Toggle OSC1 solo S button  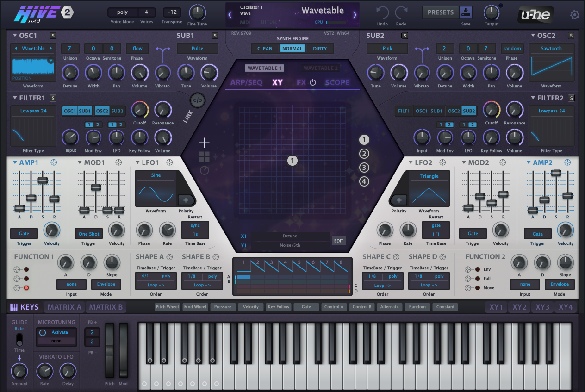[x=53, y=36]
